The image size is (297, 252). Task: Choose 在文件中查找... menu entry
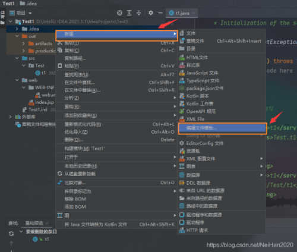point(116,83)
